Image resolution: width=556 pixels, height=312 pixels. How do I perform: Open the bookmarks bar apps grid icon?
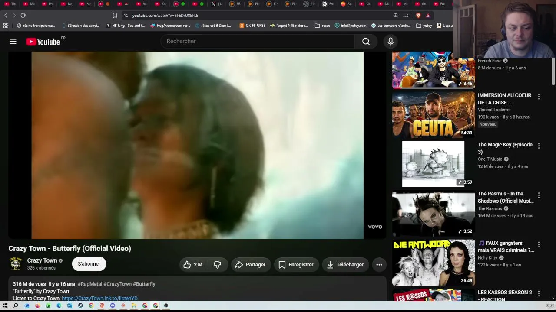pos(6,26)
